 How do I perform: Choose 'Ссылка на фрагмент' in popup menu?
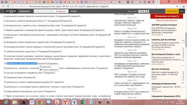pos(49,70)
